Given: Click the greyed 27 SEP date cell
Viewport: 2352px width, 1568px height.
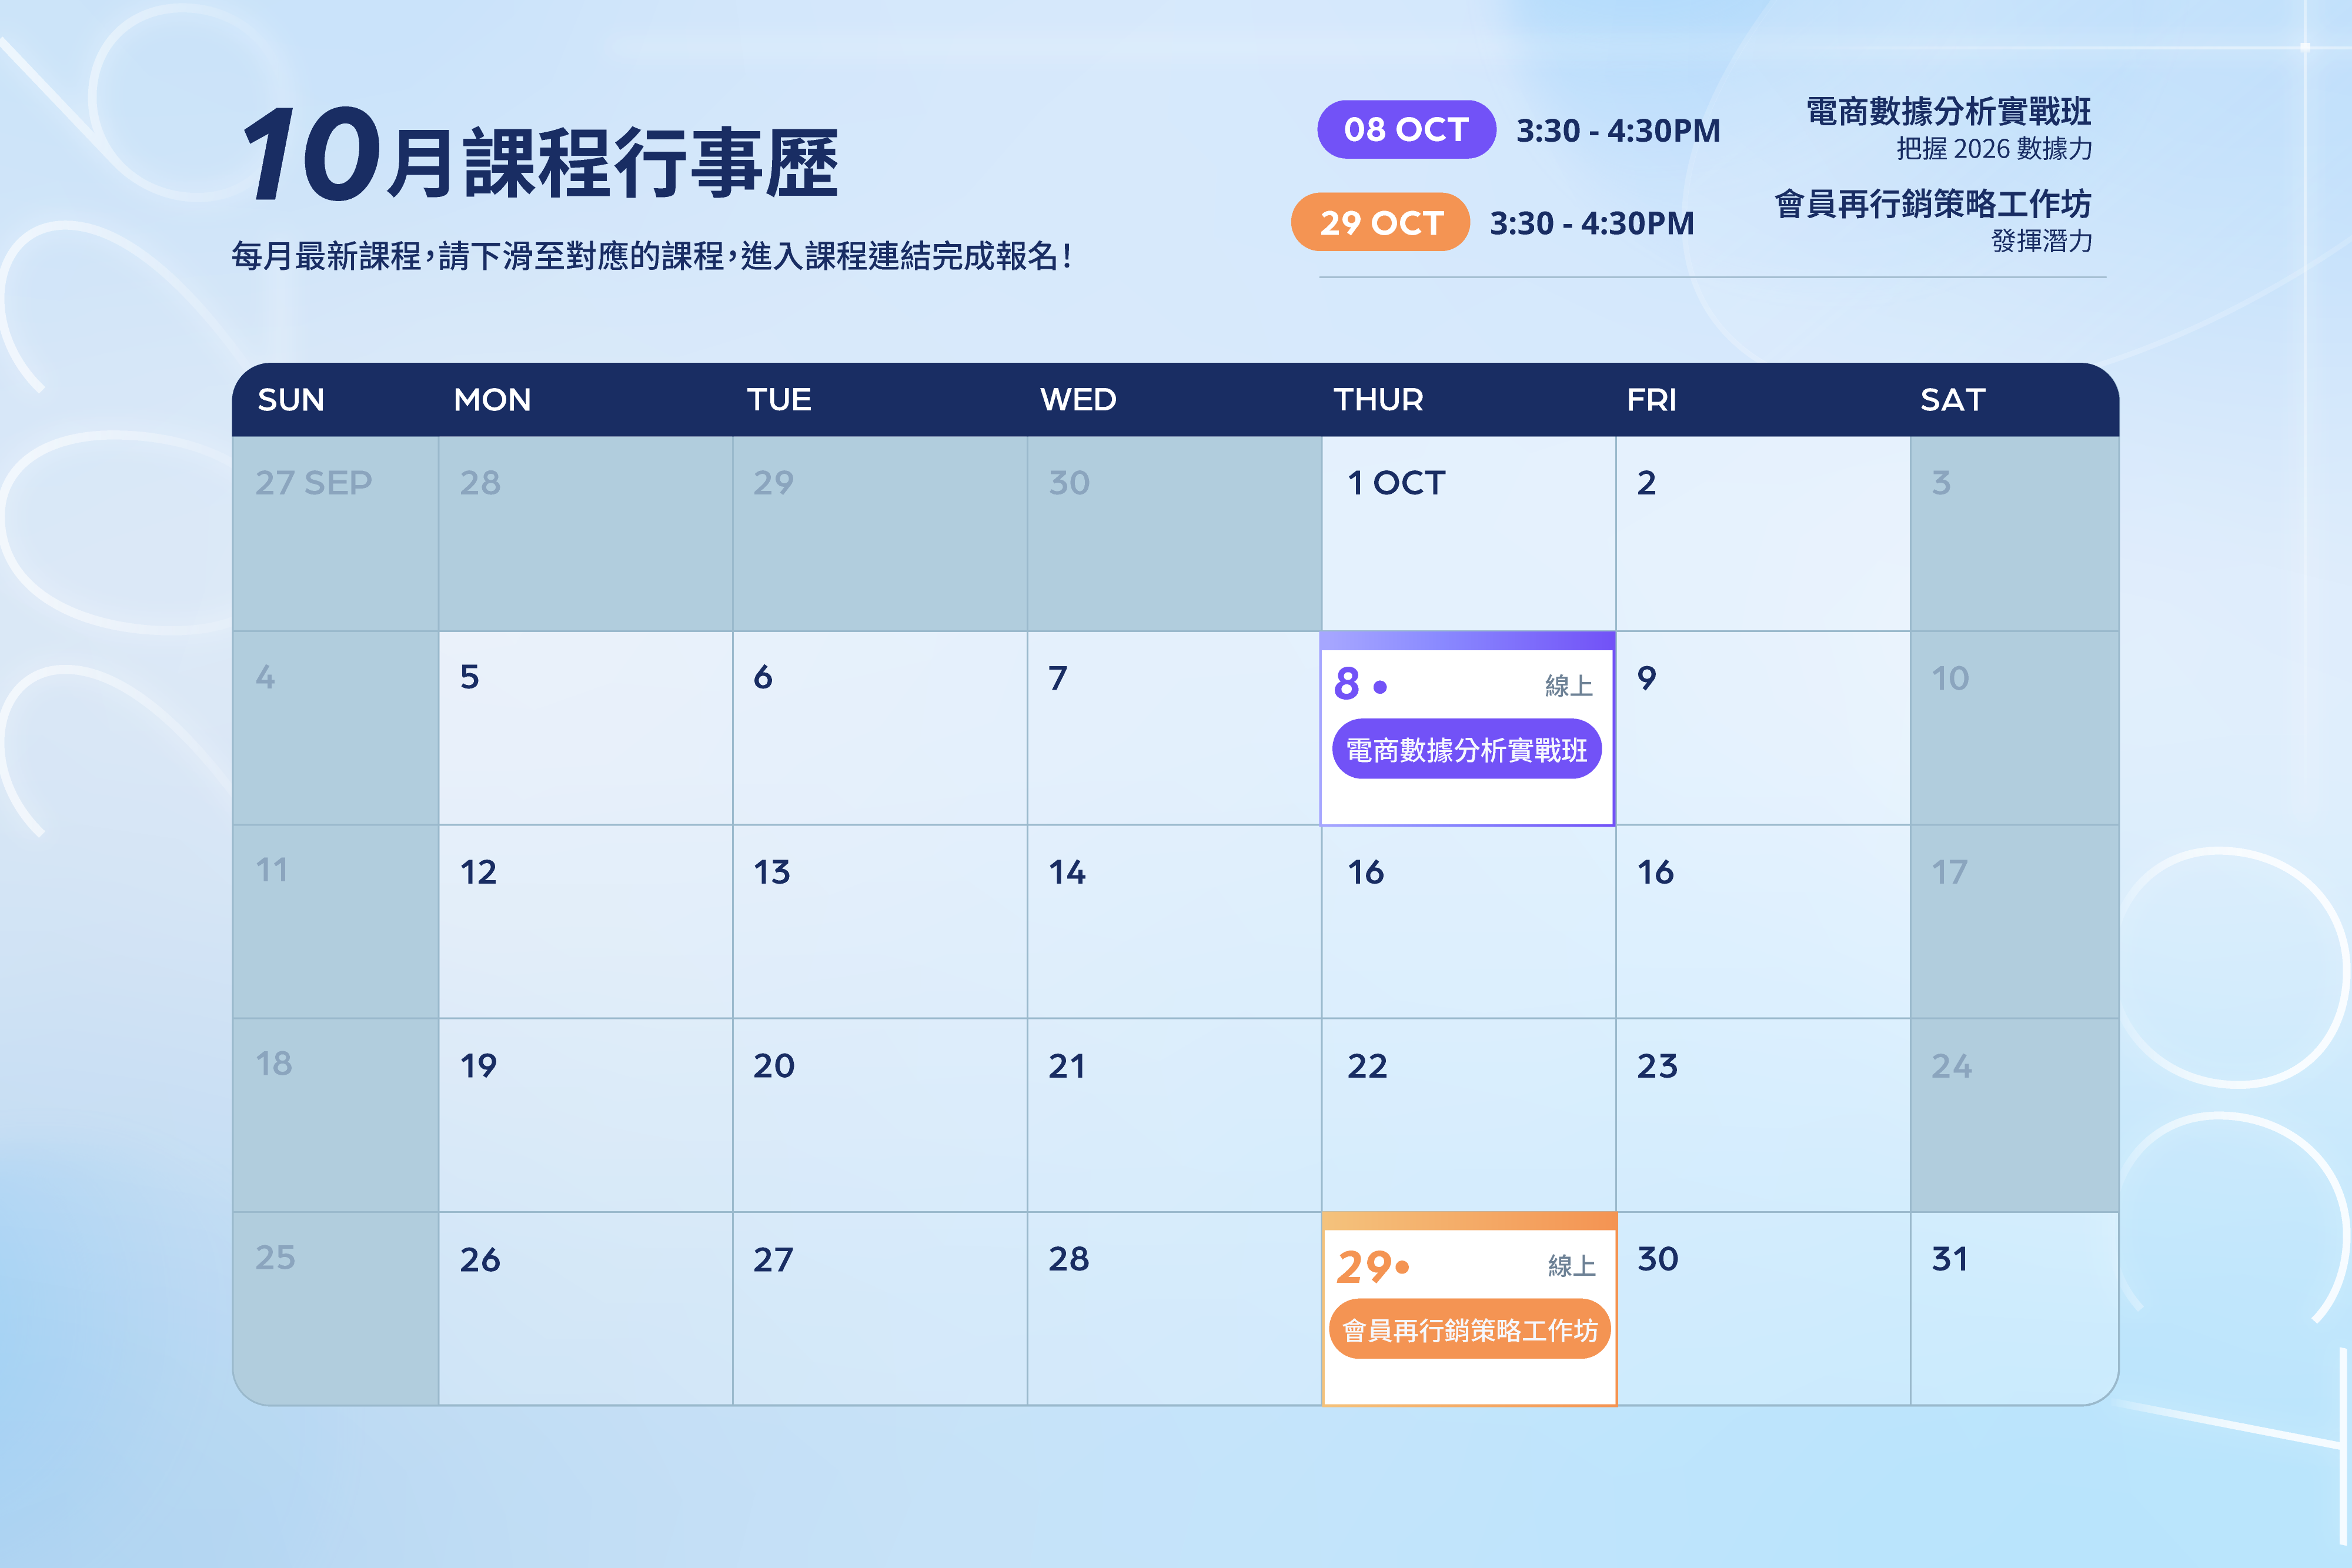Looking at the screenshot, I should pyautogui.click(x=335, y=533).
